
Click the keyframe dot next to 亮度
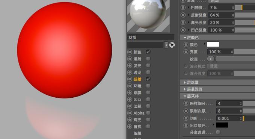(186, 52)
